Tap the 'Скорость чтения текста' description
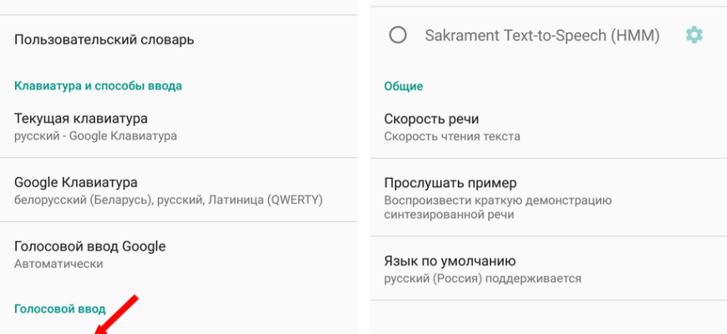The height and width of the screenshot is (334, 727). click(x=452, y=136)
